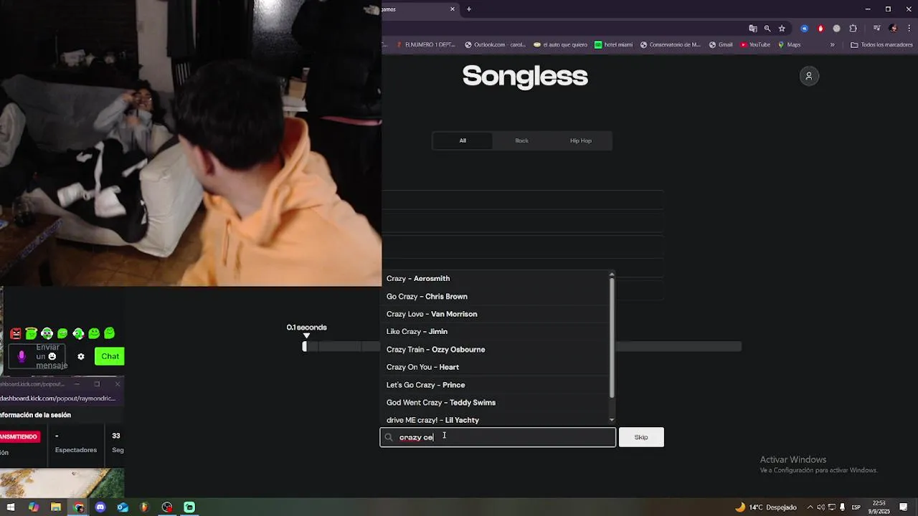The width and height of the screenshot is (918, 516).
Task: Open the YouTube bookmark
Action: pos(755,44)
